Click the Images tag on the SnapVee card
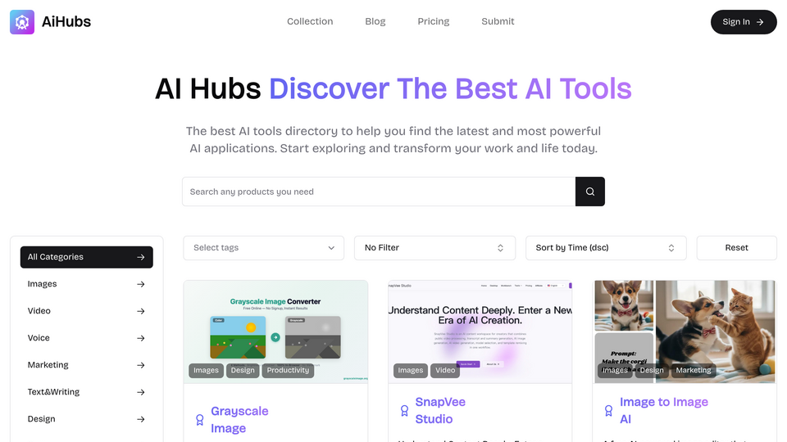This screenshot has width=787, height=442. click(411, 370)
